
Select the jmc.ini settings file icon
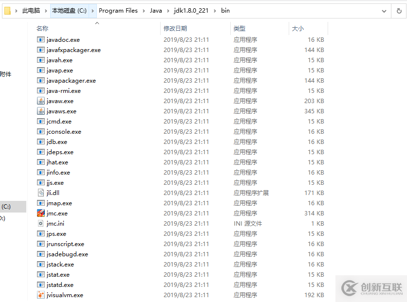tap(41, 223)
